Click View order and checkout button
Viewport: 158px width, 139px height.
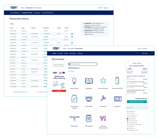coord(137,102)
